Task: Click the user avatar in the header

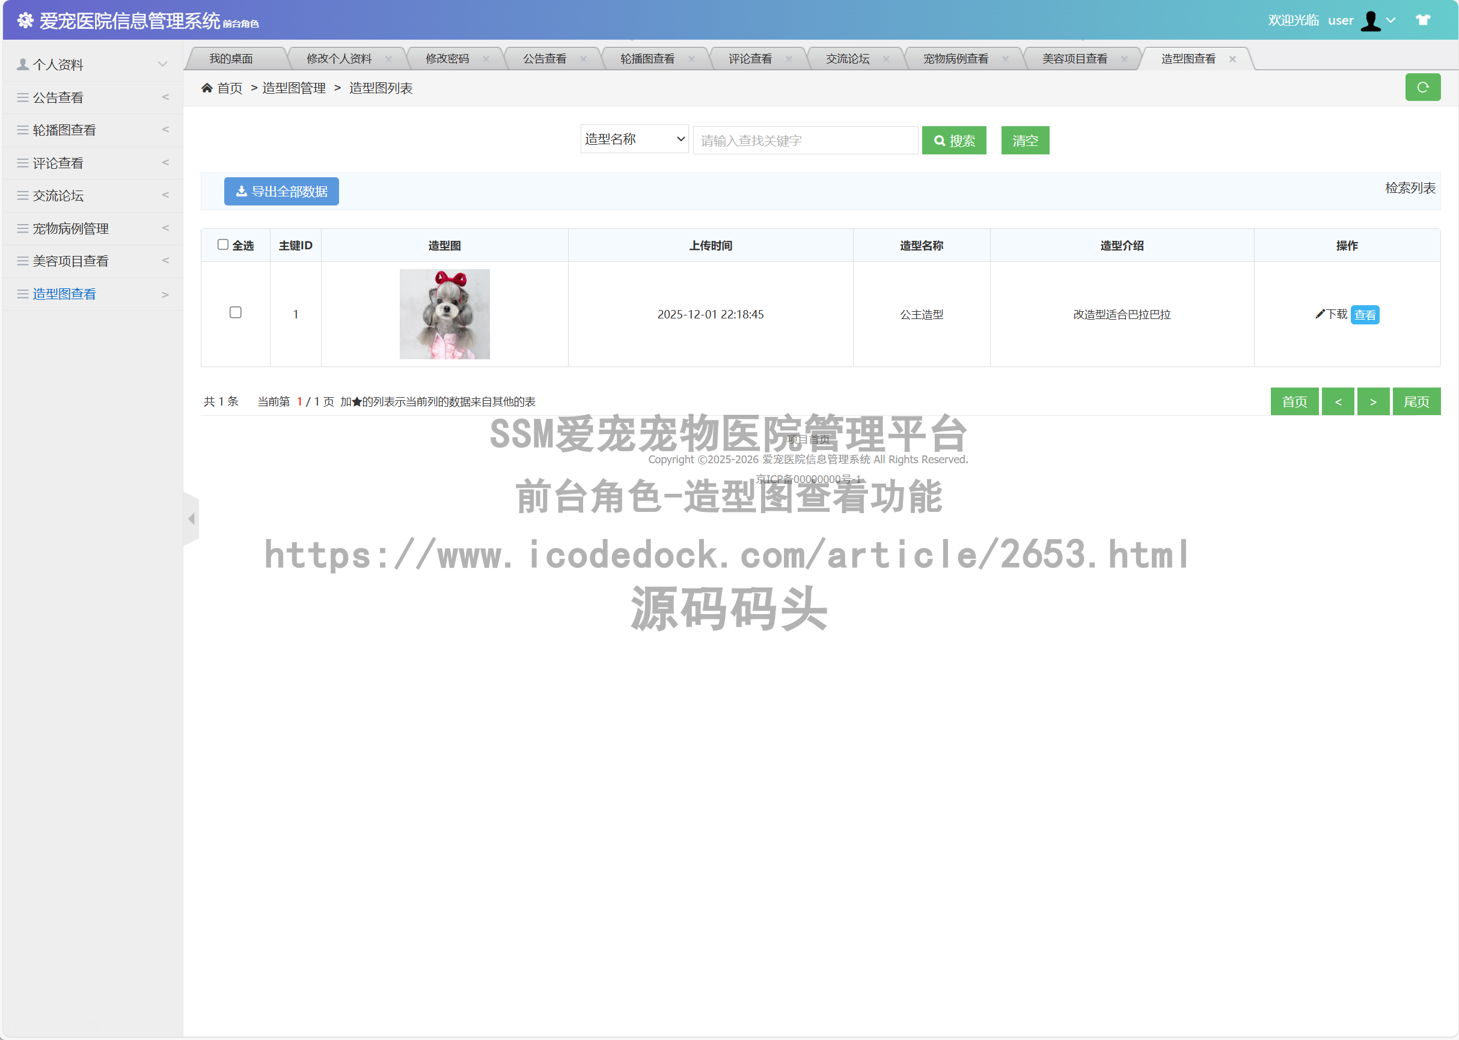Action: tap(1371, 19)
